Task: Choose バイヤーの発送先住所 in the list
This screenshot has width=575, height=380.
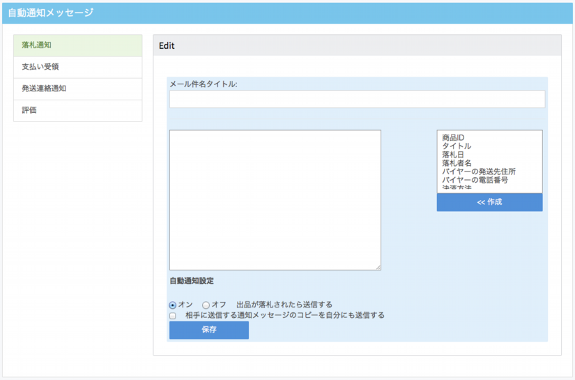Action: 478,172
